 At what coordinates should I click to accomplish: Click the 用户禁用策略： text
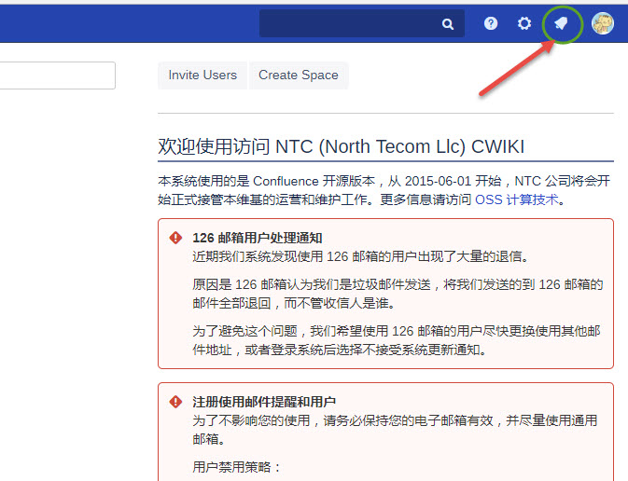click(238, 467)
